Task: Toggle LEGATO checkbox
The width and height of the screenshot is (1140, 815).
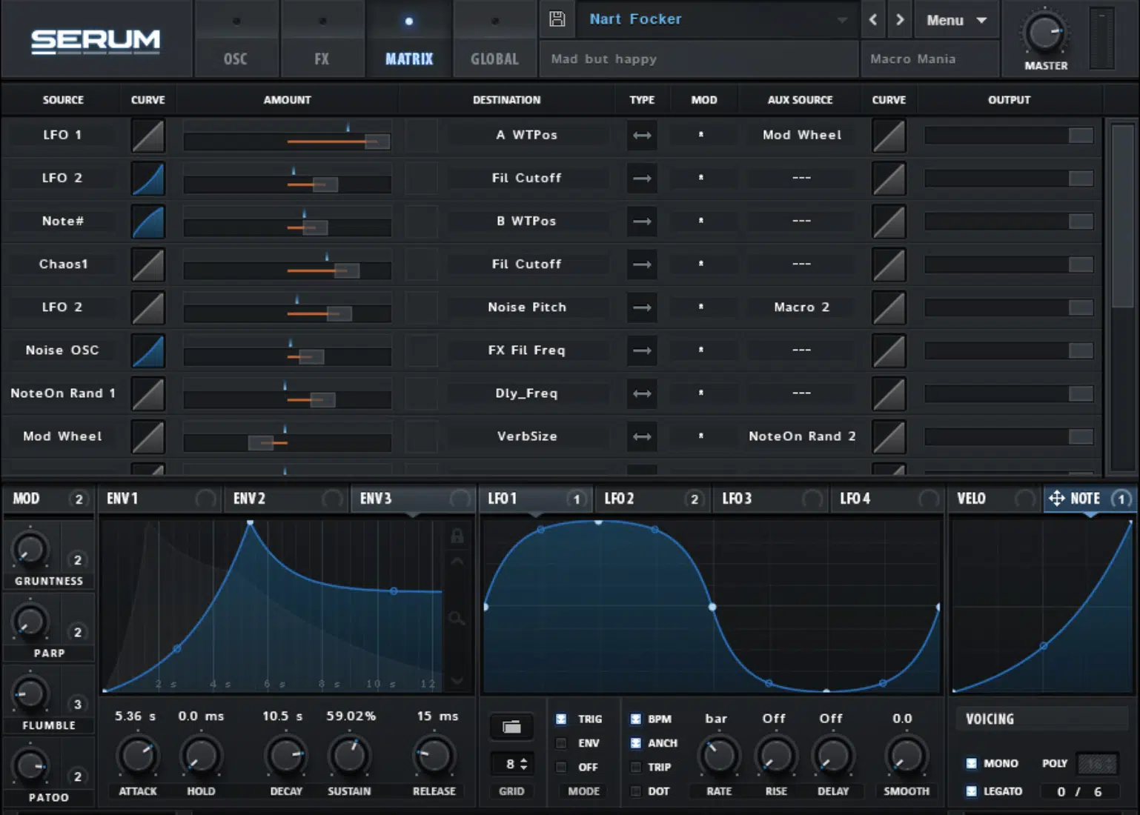Action: [x=971, y=791]
